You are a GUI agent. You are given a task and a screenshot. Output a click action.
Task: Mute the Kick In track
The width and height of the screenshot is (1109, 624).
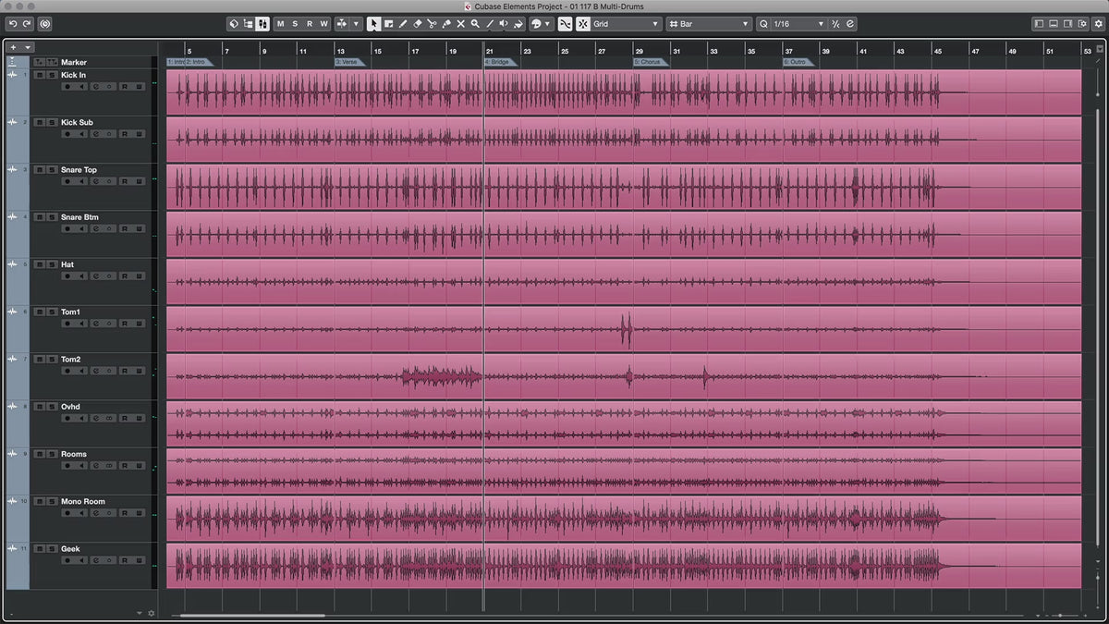pos(39,75)
